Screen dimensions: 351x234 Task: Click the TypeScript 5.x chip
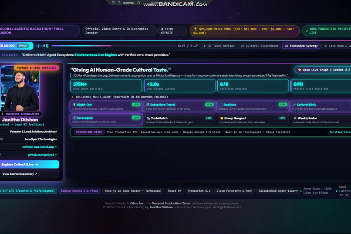click(199, 191)
